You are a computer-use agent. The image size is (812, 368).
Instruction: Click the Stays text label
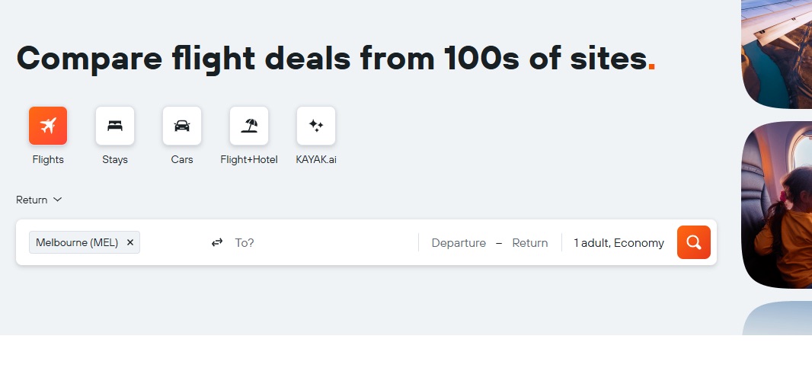[115, 160]
